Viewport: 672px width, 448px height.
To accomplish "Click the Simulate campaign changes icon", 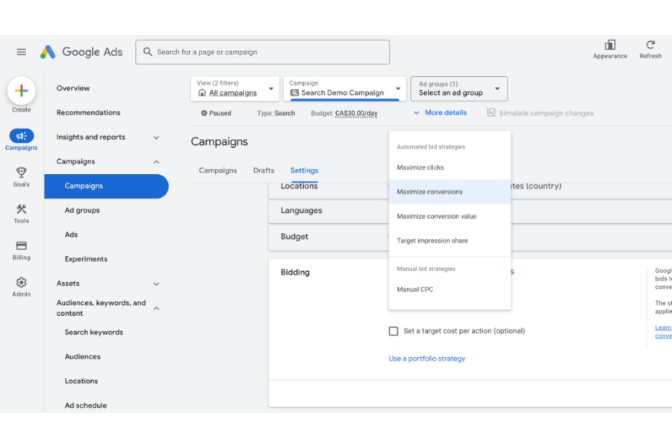I will click(x=491, y=112).
